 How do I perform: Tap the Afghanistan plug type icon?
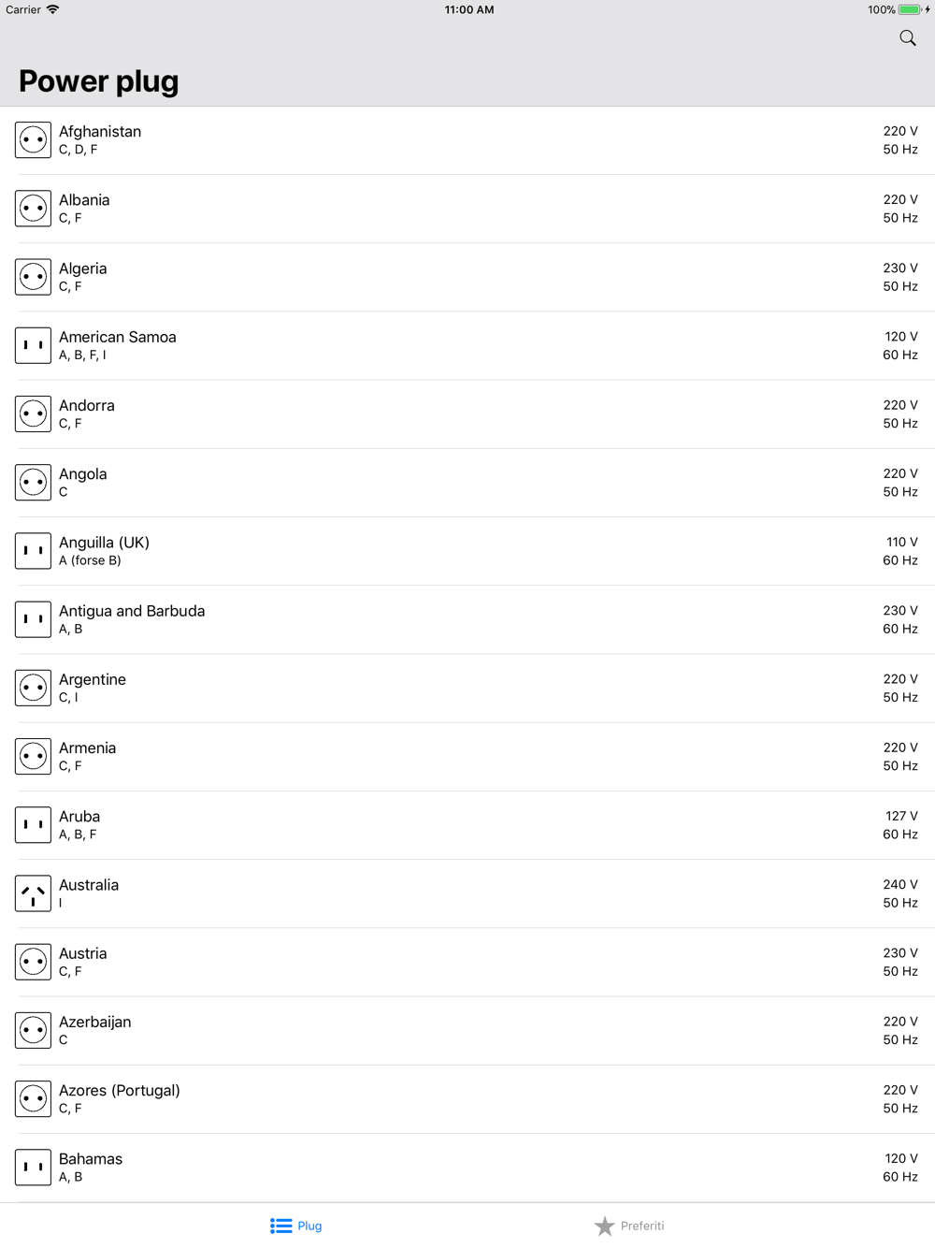pos(33,140)
